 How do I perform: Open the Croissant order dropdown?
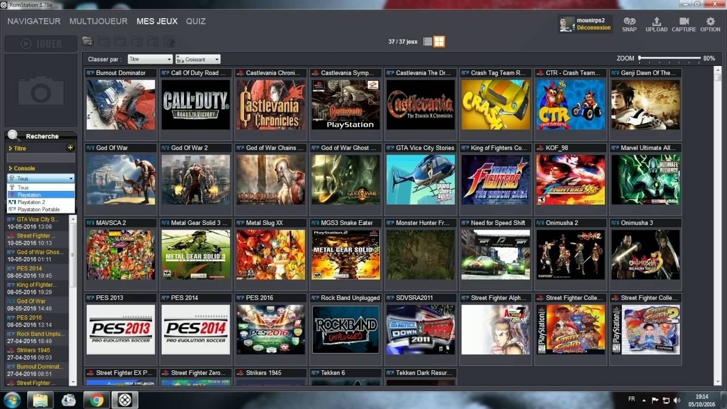(x=198, y=59)
